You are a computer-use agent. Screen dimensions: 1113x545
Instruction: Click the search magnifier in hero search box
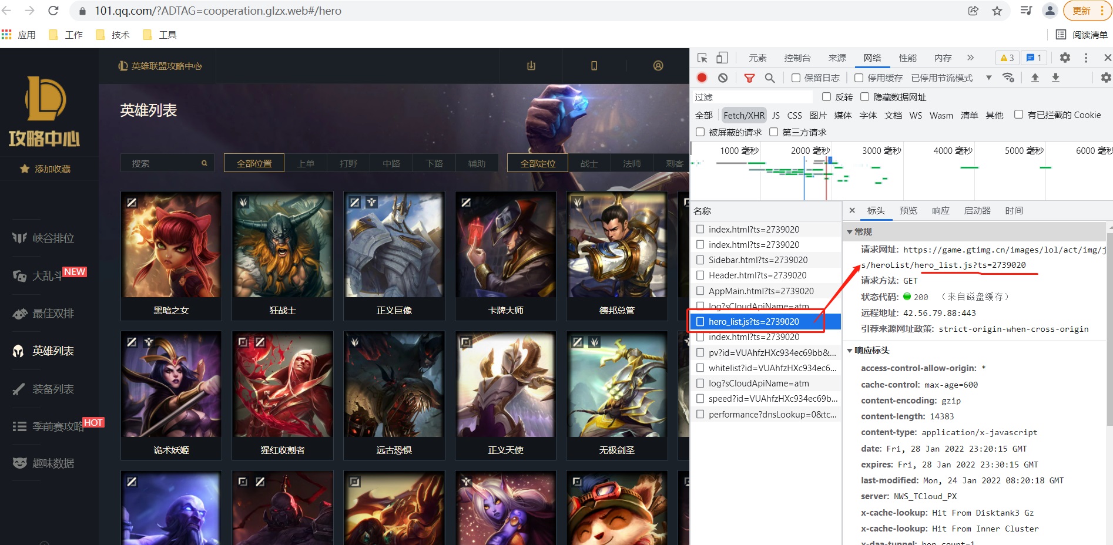pyautogui.click(x=204, y=163)
